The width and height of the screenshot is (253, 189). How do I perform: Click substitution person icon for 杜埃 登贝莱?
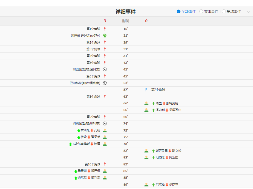pos(105,137)
